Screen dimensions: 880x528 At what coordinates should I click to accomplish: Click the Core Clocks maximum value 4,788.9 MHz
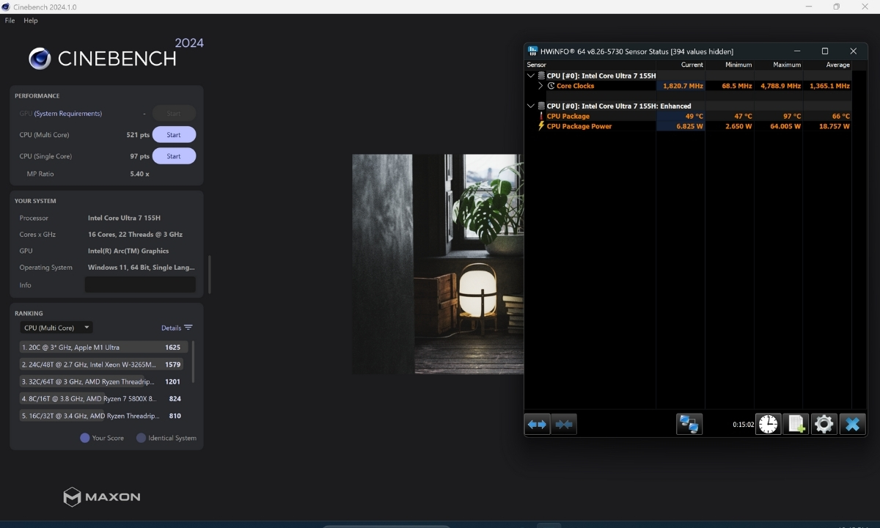[x=780, y=86]
